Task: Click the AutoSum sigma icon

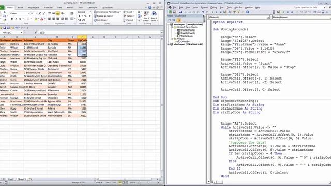Action: (139, 12)
